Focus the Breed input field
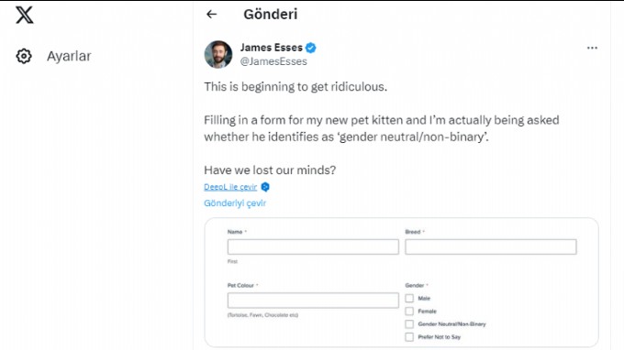The image size is (624, 350). 491,246
